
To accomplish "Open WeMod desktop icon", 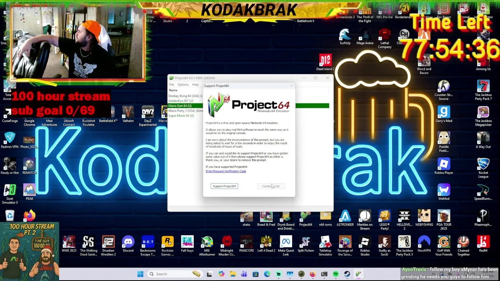I will [444, 193].
